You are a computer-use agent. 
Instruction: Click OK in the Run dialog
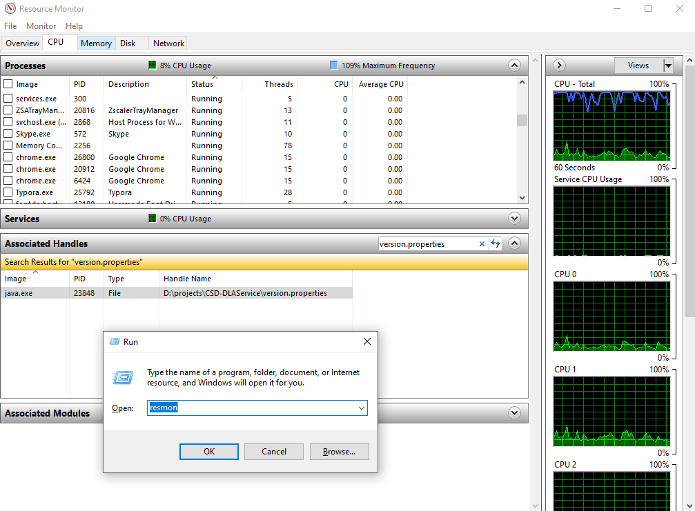tap(208, 452)
